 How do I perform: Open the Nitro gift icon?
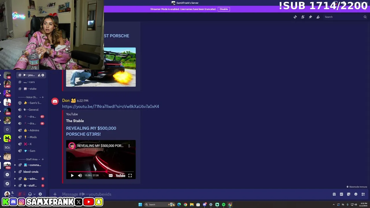click(x=334, y=194)
